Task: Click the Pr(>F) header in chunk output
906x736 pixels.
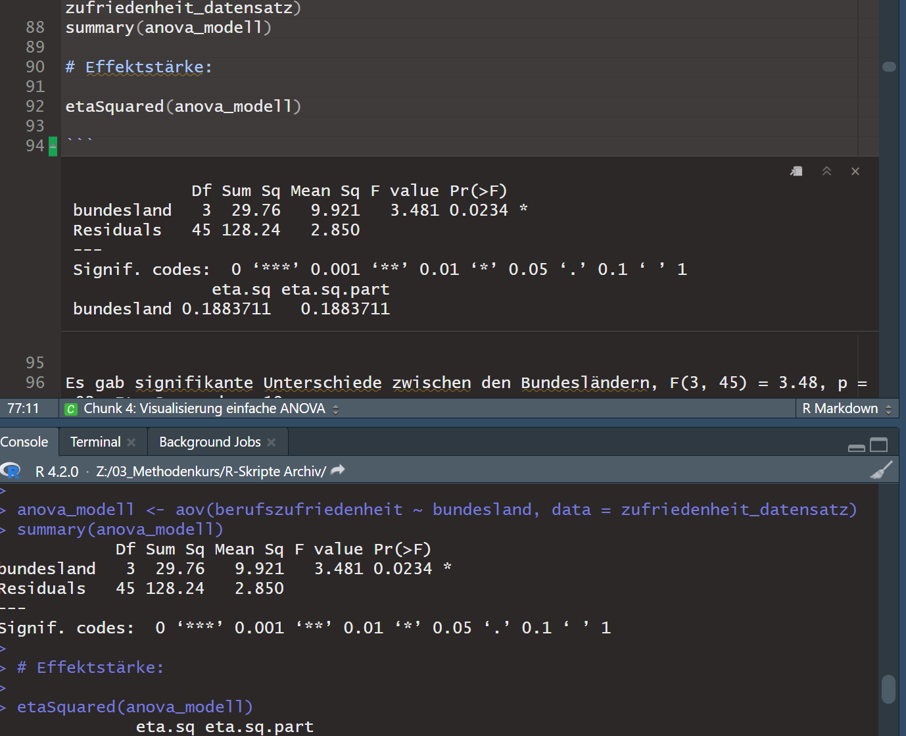Action: 479,191
